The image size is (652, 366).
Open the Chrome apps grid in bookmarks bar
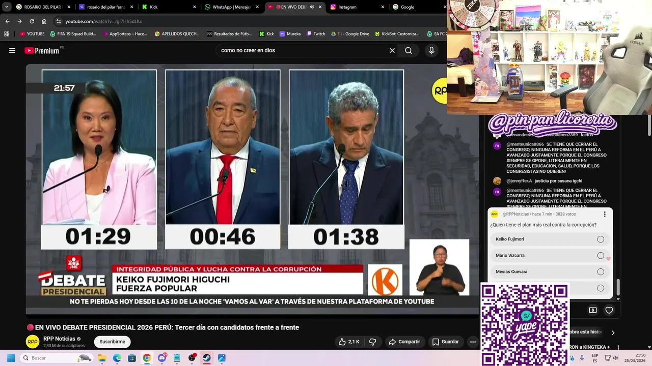pos(7,34)
